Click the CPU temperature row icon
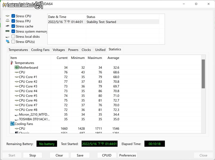The width and height of the screenshot is (215, 160). [17, 72]
